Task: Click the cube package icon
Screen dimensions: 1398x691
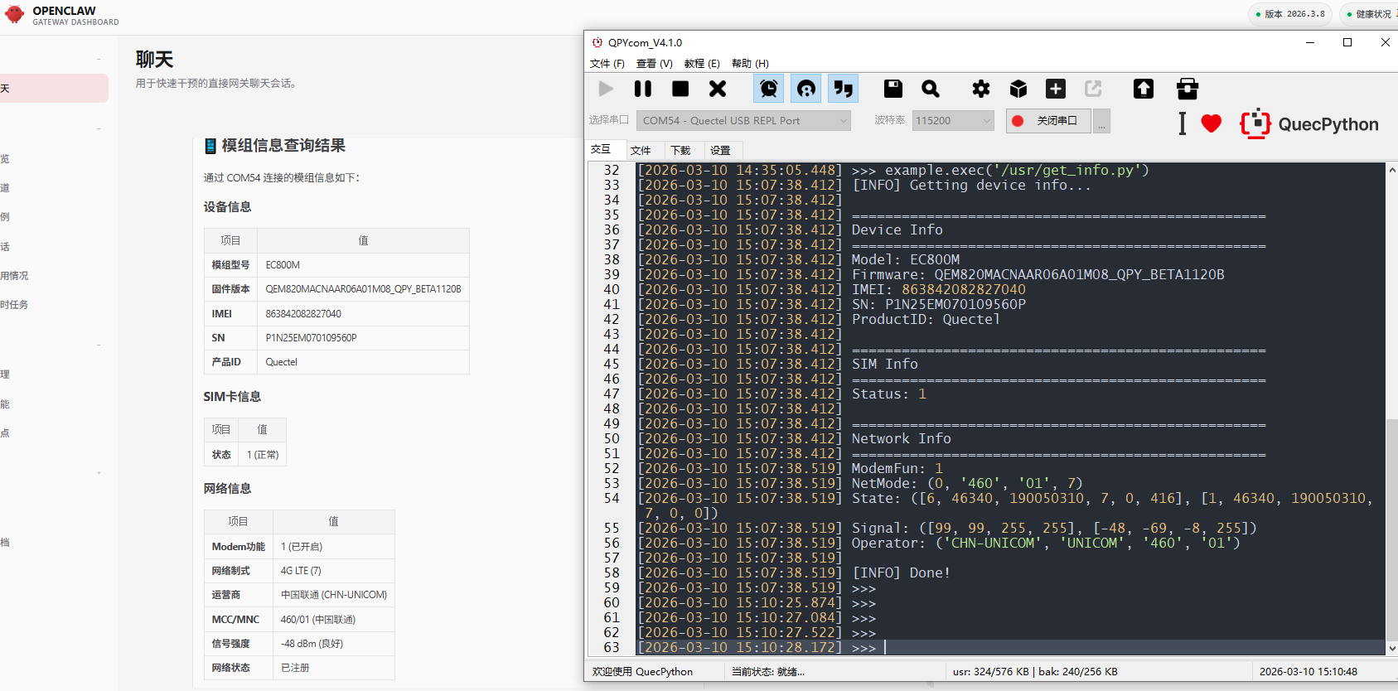Action: tap(1018, 89)
